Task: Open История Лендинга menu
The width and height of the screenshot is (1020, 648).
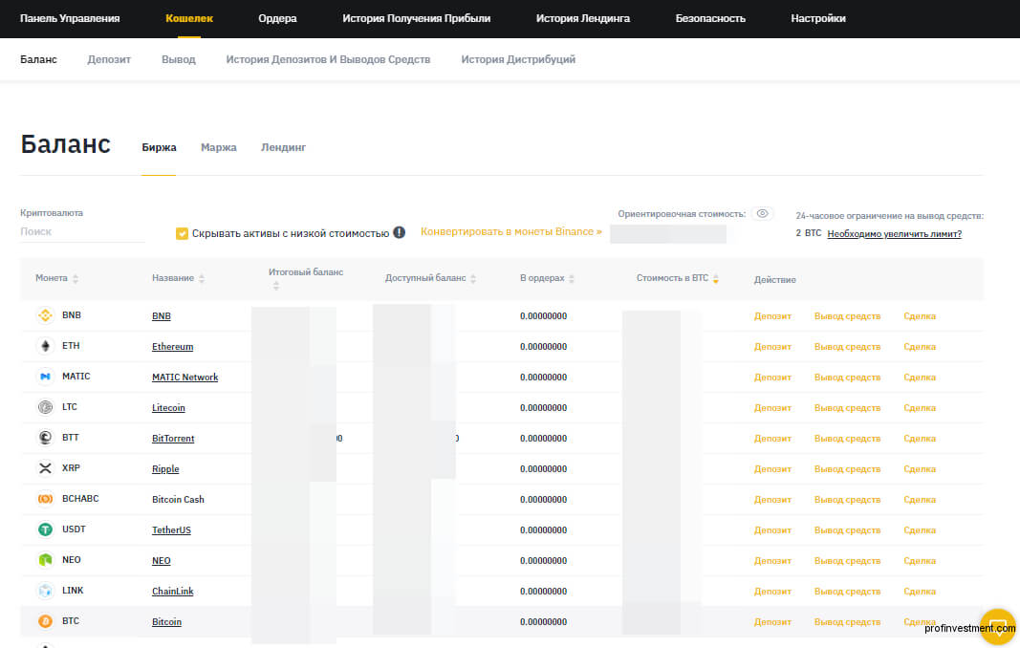Action: 583,18
